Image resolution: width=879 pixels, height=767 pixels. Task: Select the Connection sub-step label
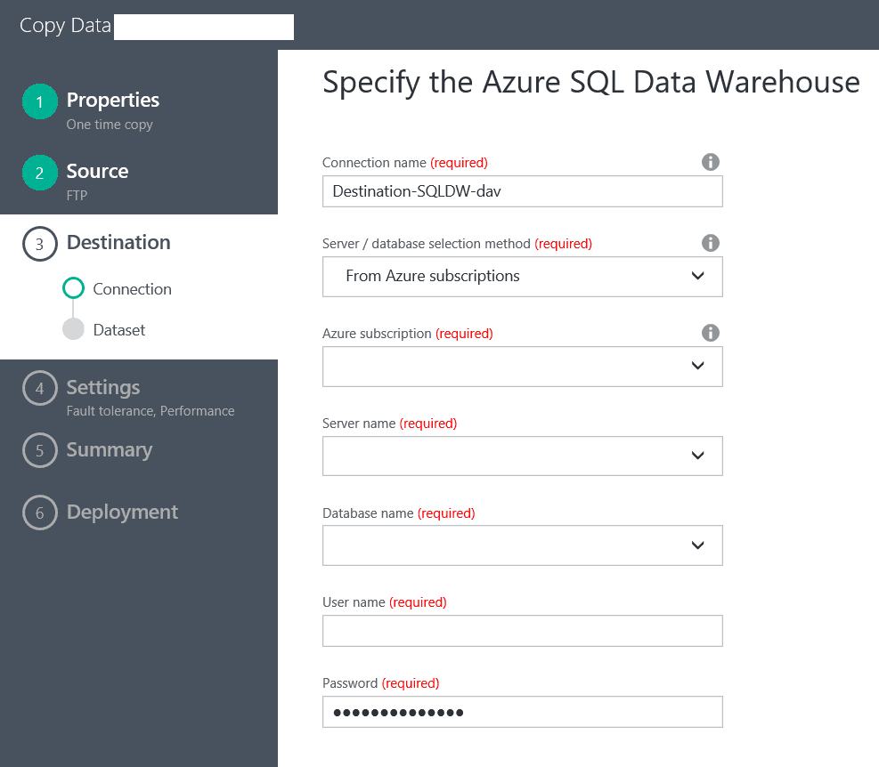pos(133,289)
